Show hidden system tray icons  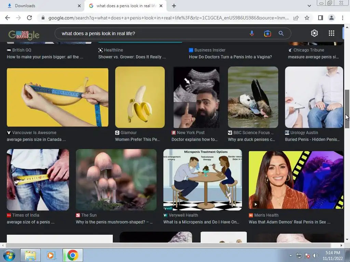click(x=291, y=256)
